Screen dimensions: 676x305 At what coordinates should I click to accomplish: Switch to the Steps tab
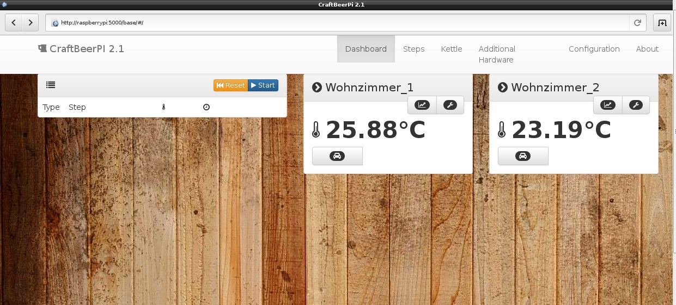pos(413,49)
